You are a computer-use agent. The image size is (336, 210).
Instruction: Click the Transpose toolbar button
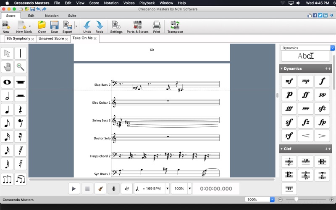175,27
